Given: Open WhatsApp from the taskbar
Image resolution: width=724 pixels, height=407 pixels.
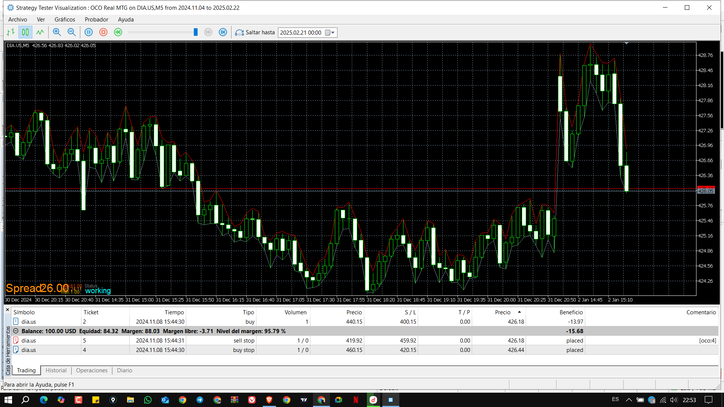Looking at the screenshot, I should (148, 400).
